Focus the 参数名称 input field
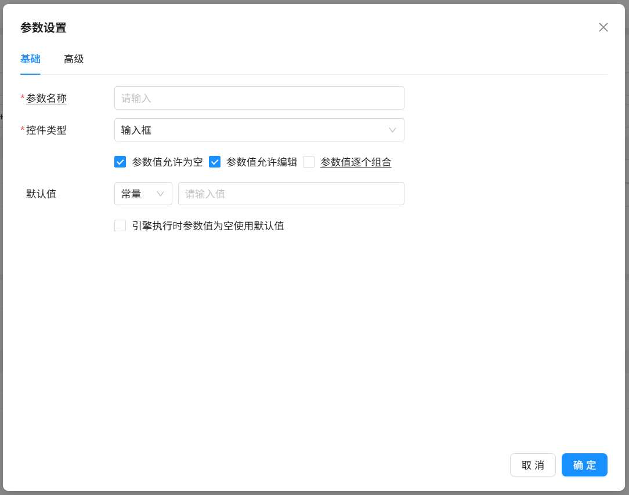629x495 pixels. pyautogui.click(x=259, y=98)
